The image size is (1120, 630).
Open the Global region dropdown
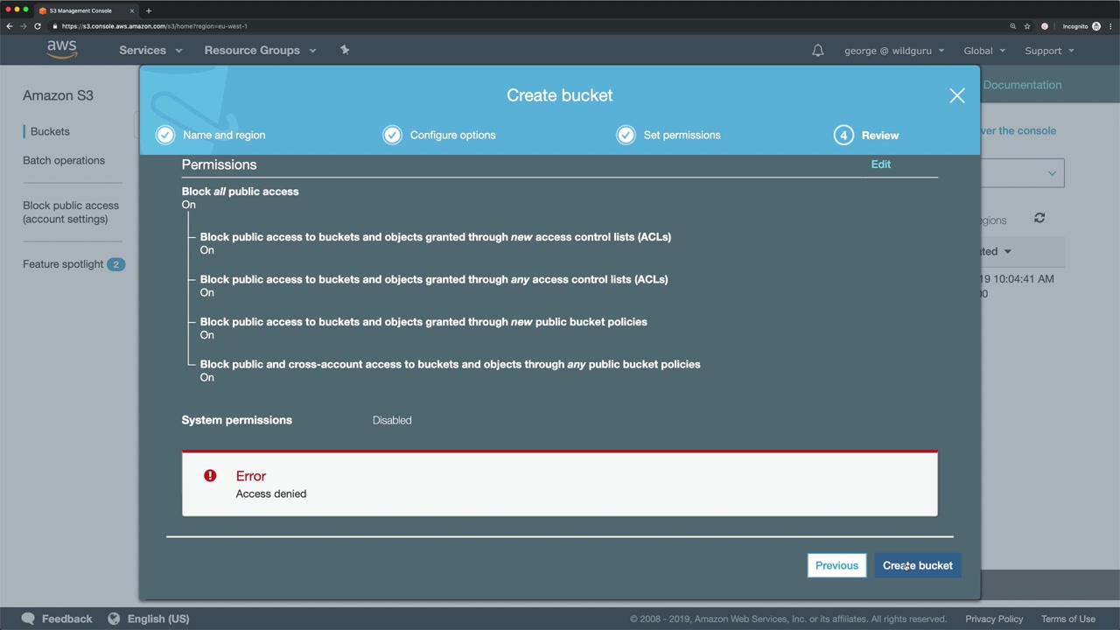[984, 51]
